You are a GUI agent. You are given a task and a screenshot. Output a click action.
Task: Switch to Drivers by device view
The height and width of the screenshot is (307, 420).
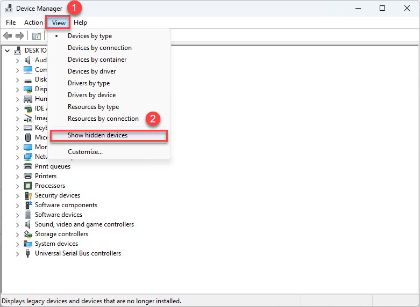[91, 95]
